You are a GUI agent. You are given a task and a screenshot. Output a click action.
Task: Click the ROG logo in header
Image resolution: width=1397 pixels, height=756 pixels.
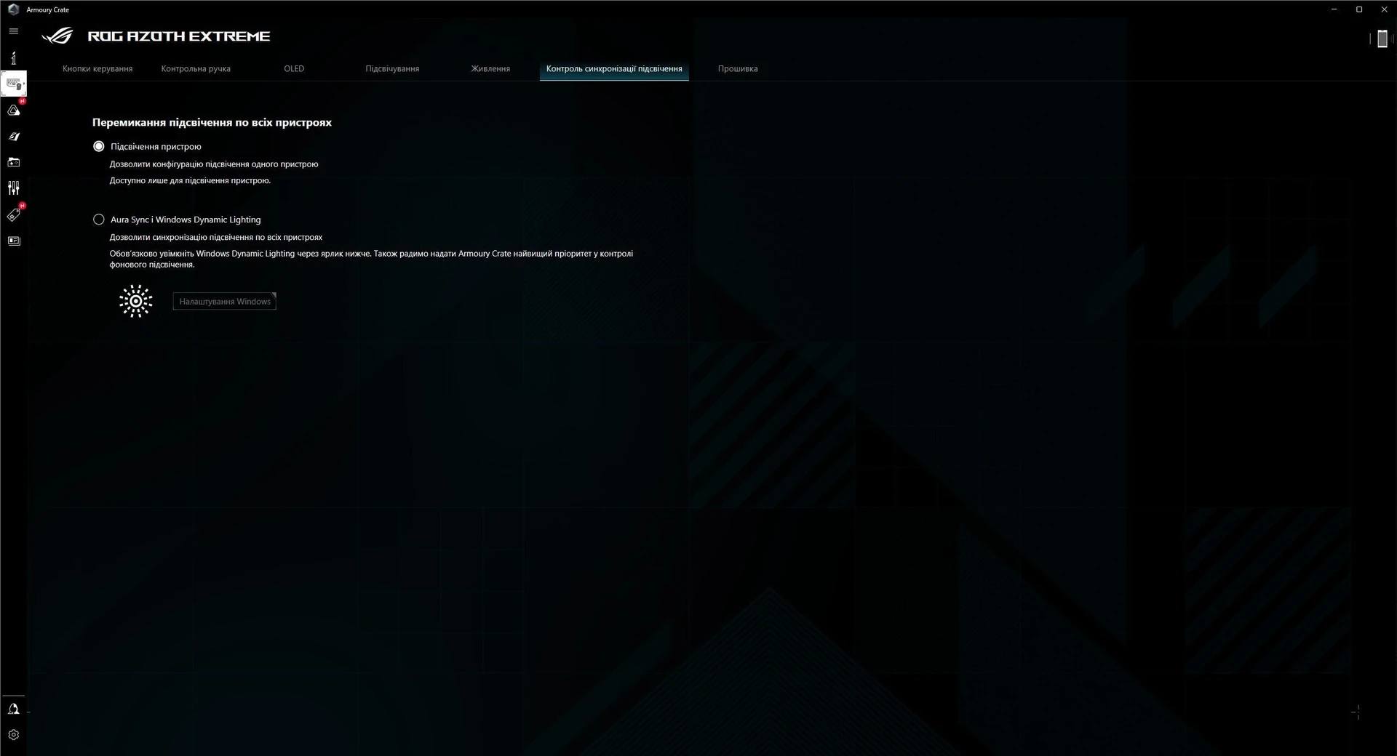pyautogui.click(x=57, y=36)
